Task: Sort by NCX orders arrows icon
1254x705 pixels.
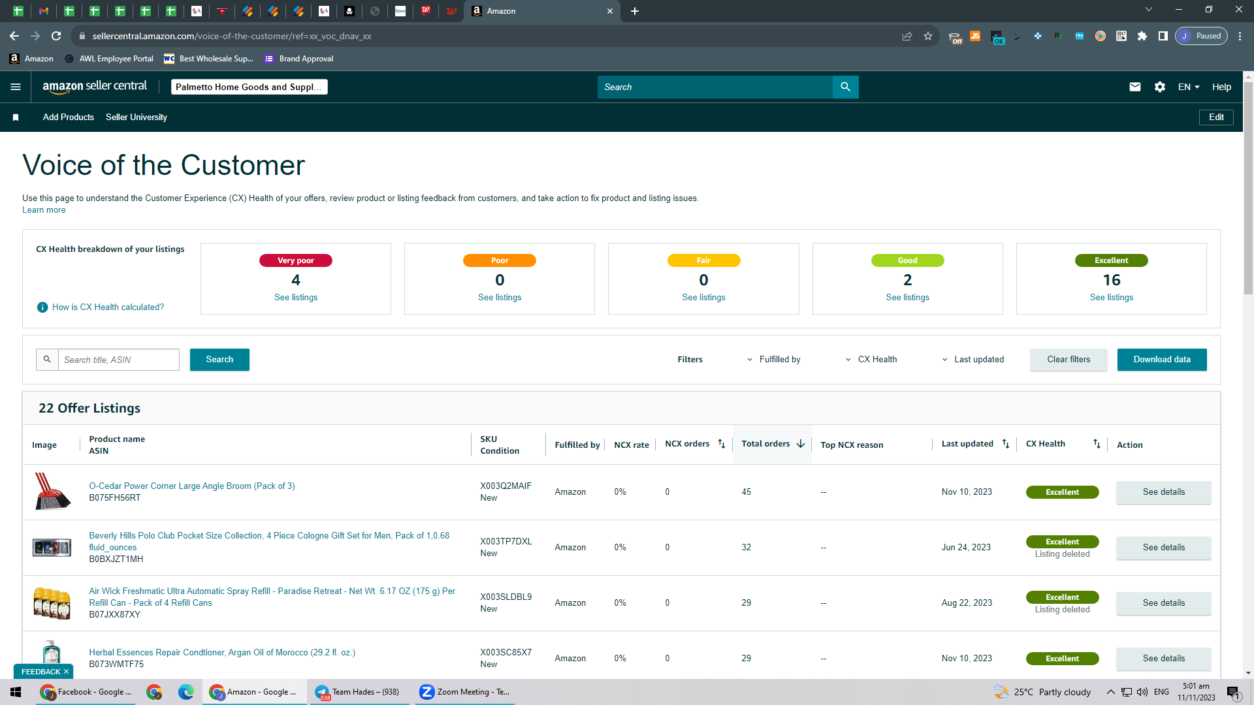Action: tap(722, 444)
